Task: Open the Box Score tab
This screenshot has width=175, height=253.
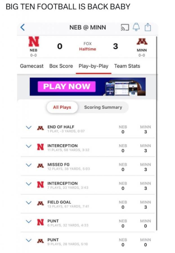Action: pos(61,66)
